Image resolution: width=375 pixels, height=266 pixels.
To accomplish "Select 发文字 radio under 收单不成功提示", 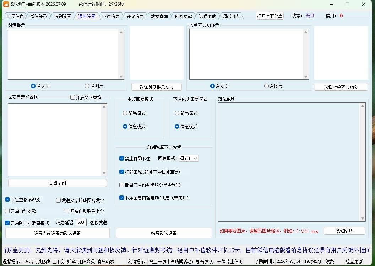I will (219, 86).
